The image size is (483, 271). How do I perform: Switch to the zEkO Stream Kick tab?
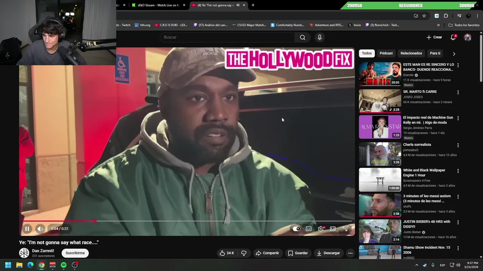(x=158, y=5)
